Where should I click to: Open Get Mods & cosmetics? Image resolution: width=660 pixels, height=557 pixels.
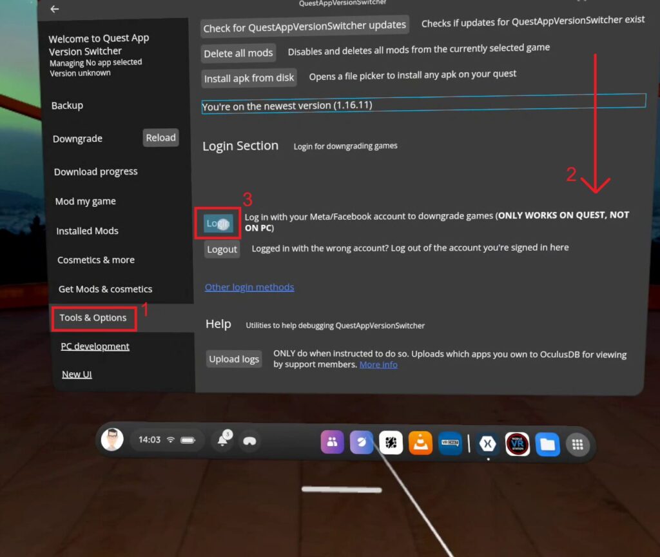(105, 289)
